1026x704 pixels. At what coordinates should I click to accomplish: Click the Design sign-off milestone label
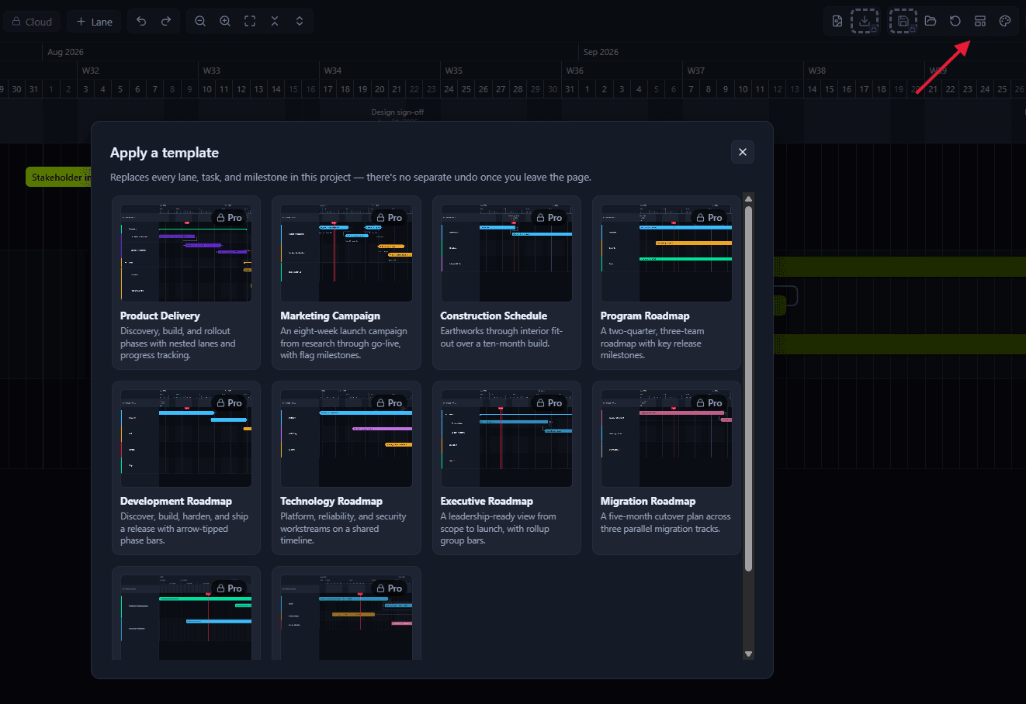click(397, 112)
